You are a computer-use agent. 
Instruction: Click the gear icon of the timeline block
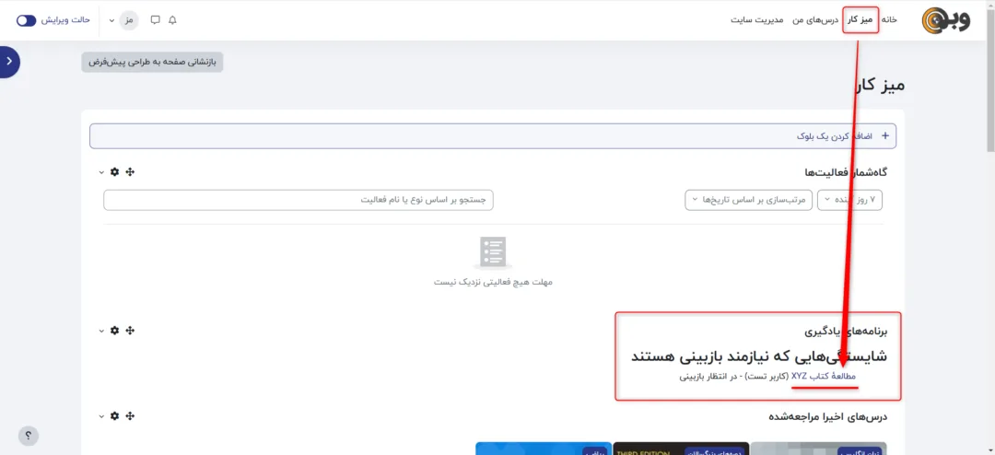(x=114, y=172)
